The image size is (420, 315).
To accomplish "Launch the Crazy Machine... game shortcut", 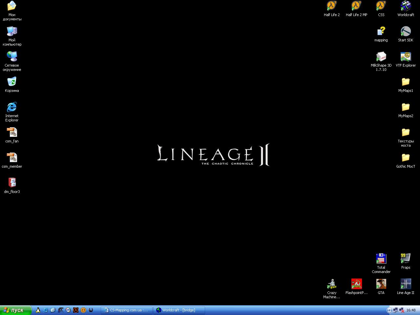I will point(332,288).
